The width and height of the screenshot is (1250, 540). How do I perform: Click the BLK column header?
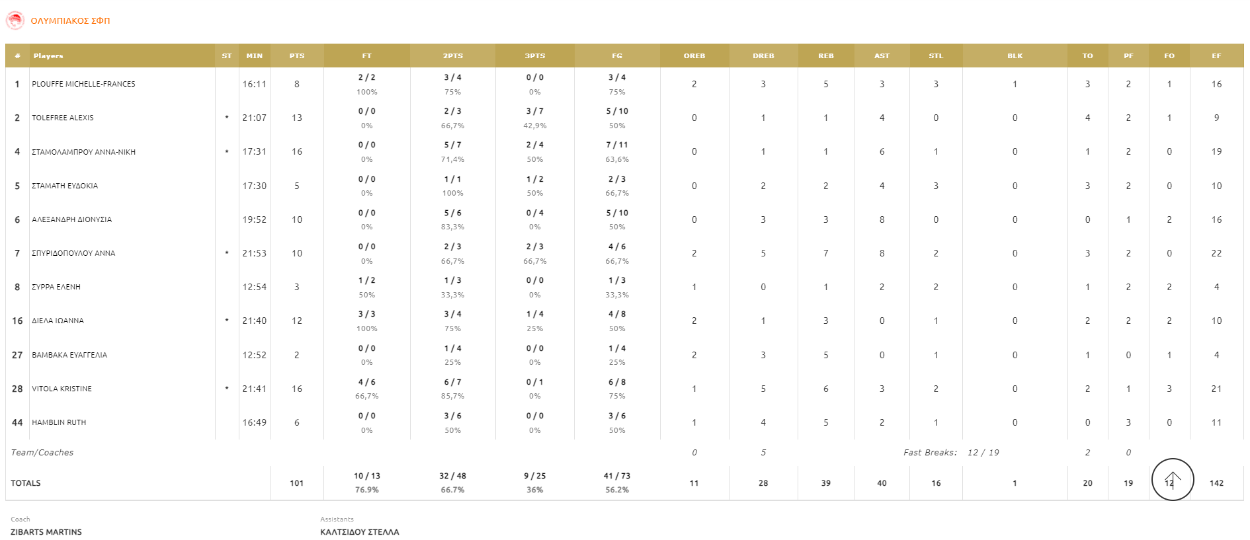pos(1015,56)
